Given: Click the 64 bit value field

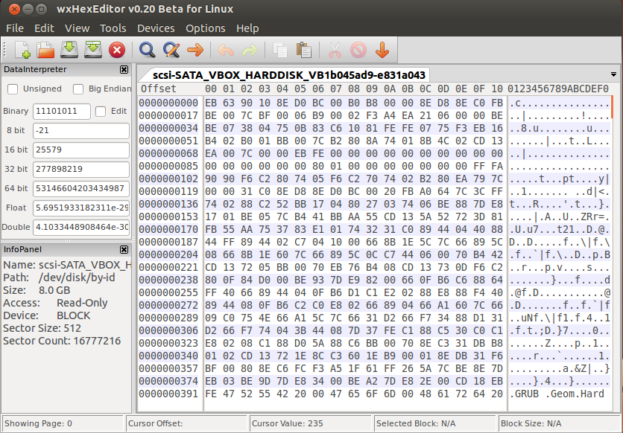Looking at the screenshot, I should (x=81, y=189).
